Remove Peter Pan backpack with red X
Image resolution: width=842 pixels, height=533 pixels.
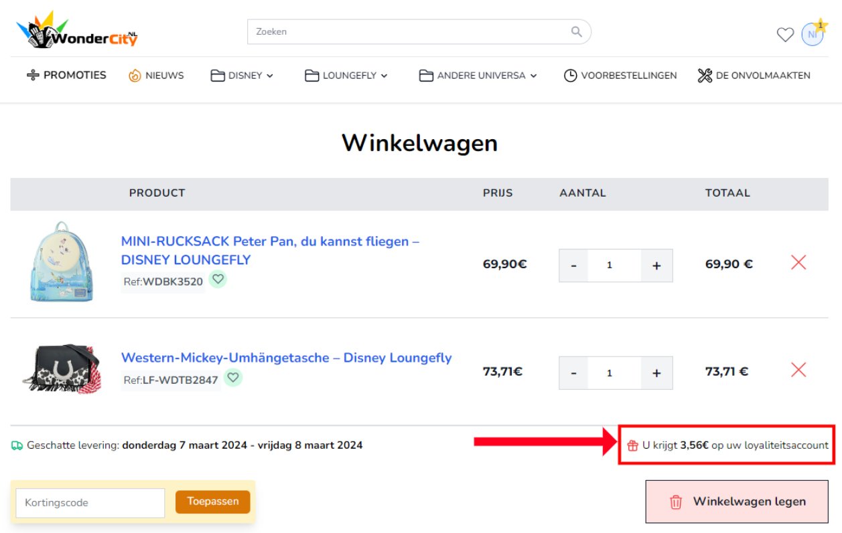click(x=798, y=263)
